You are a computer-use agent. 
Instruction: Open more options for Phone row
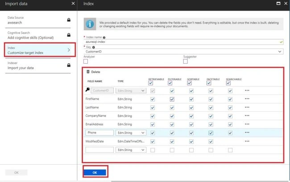click(x=247, y=133)
